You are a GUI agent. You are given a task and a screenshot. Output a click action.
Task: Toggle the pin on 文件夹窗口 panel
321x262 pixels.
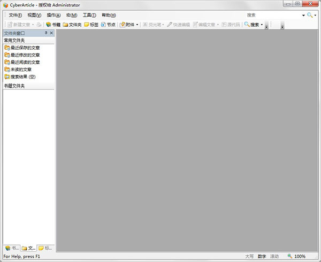click(45, 33)
